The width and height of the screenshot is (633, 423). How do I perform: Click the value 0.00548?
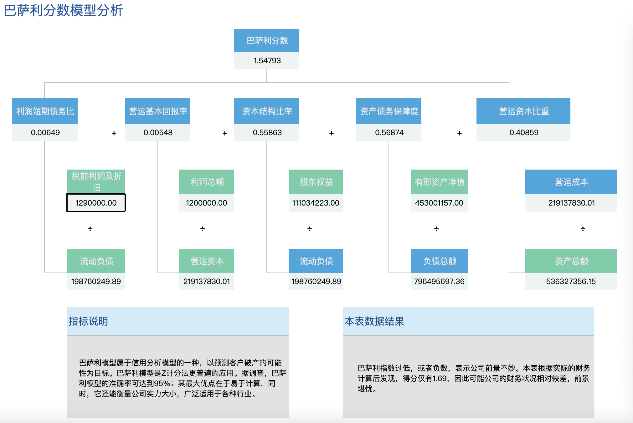pos(157,132)
